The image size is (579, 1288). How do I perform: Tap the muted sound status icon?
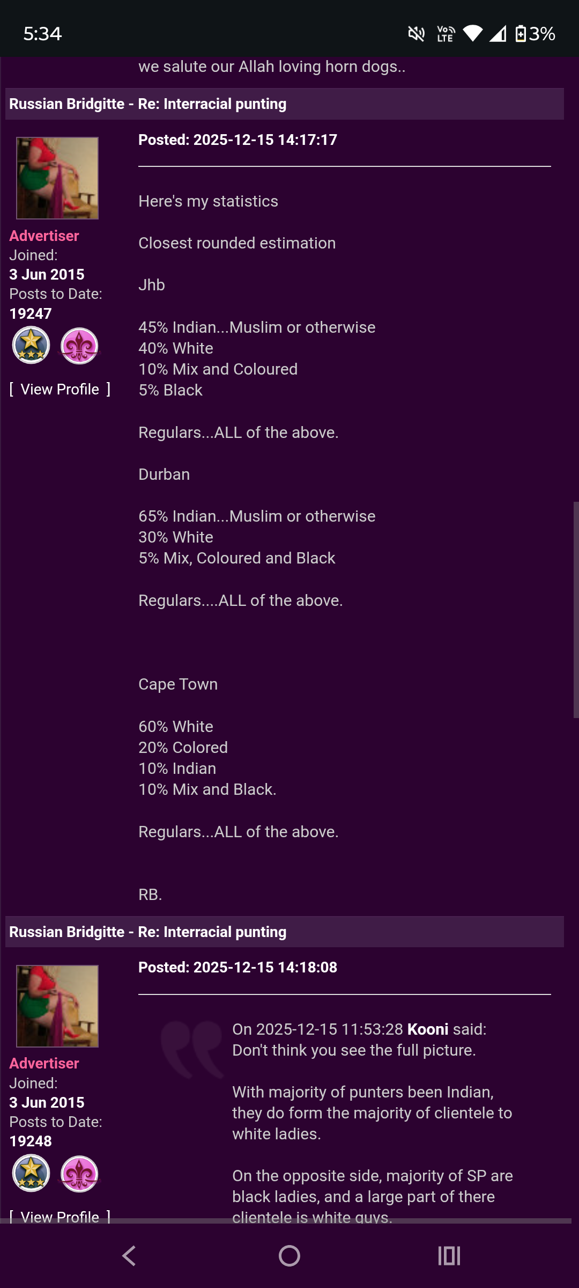coord(416,34)
